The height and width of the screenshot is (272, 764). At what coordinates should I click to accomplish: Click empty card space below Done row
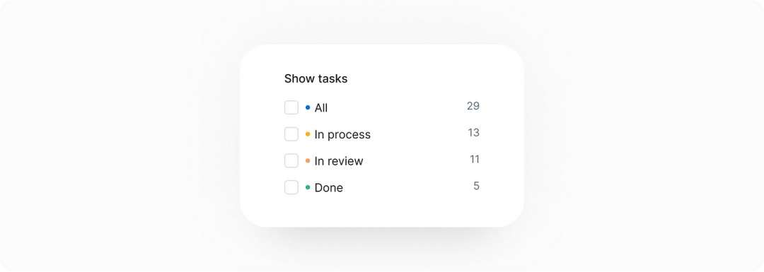[381, 212]
